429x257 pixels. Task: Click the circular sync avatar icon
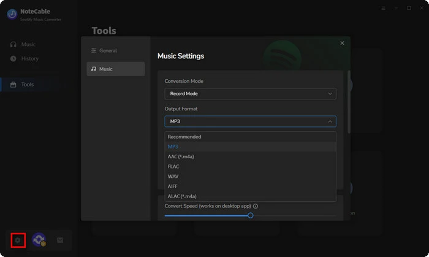pyautogui.click(x=39, y=240)
